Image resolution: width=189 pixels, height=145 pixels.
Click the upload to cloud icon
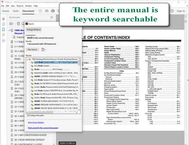coord(46,11)
